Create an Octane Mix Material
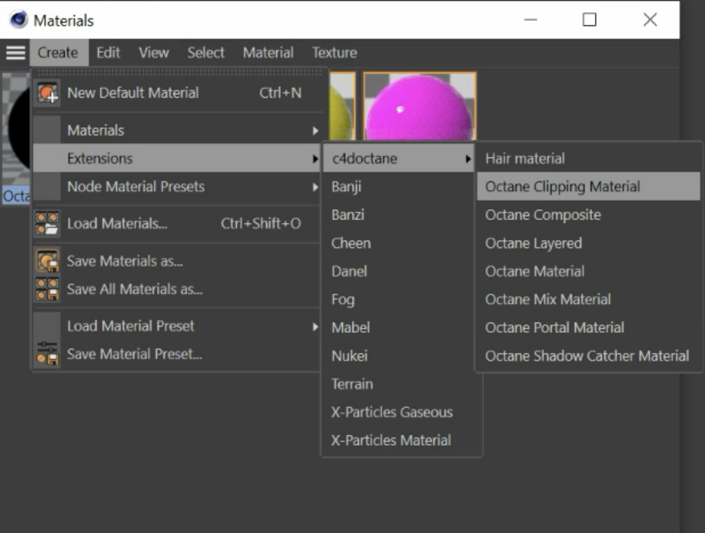 548,299
